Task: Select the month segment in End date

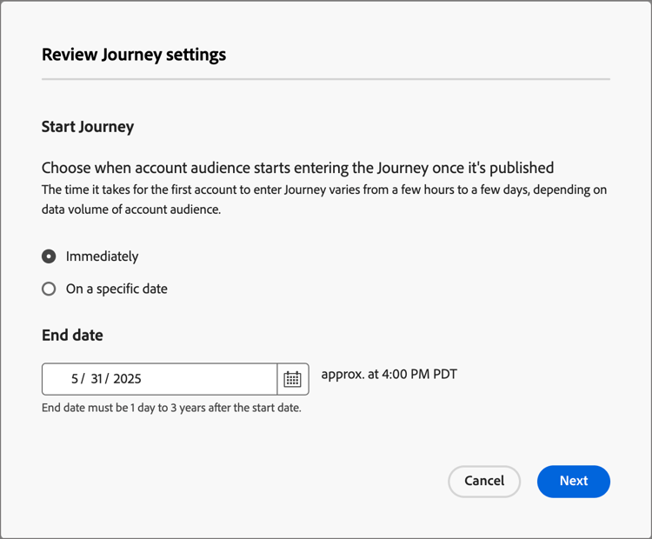Action: (x=76, y=379)
